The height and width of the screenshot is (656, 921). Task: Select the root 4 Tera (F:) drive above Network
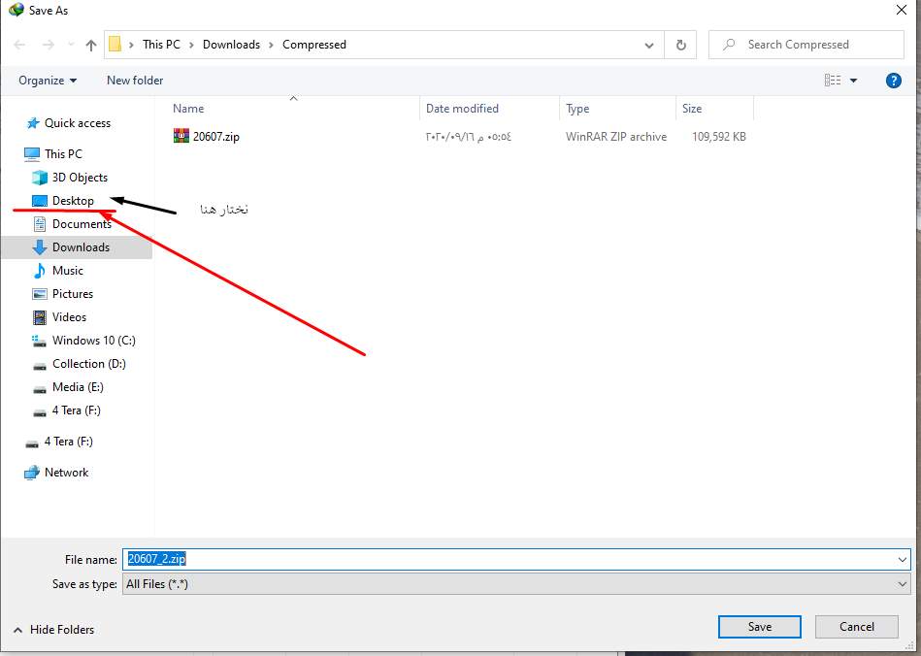[59, 442]
